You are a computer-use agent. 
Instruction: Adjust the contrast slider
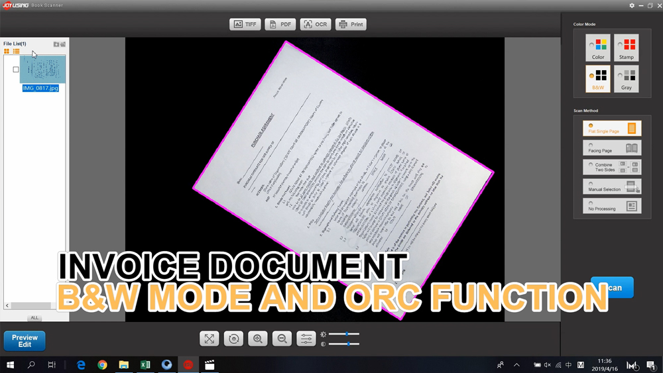(x=343, y=344)
